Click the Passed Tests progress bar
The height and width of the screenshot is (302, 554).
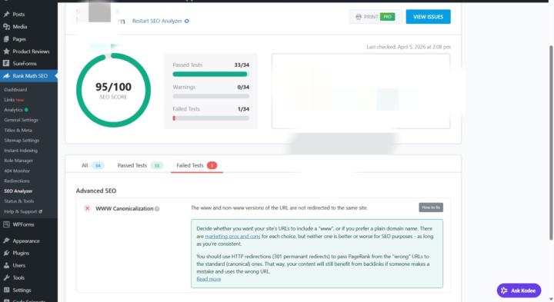(x=211, y=74)
